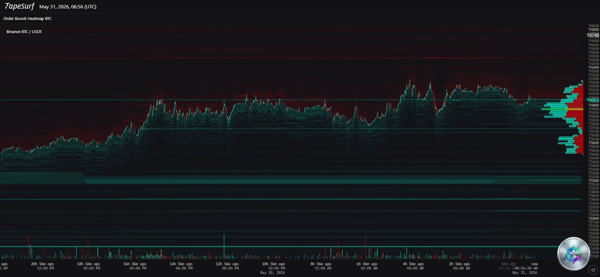This screenshot has width=600, height=277.
Task: Click the tall teal volume spike near 12h 56m
Action: (224, 246)
